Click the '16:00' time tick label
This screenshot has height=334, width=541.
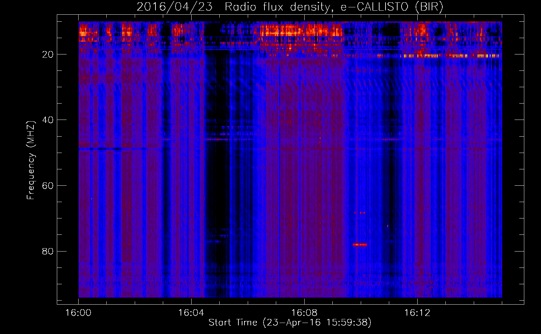pos(78,313)
